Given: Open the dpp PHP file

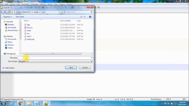Looking at the screenshot, I should 28,25.
